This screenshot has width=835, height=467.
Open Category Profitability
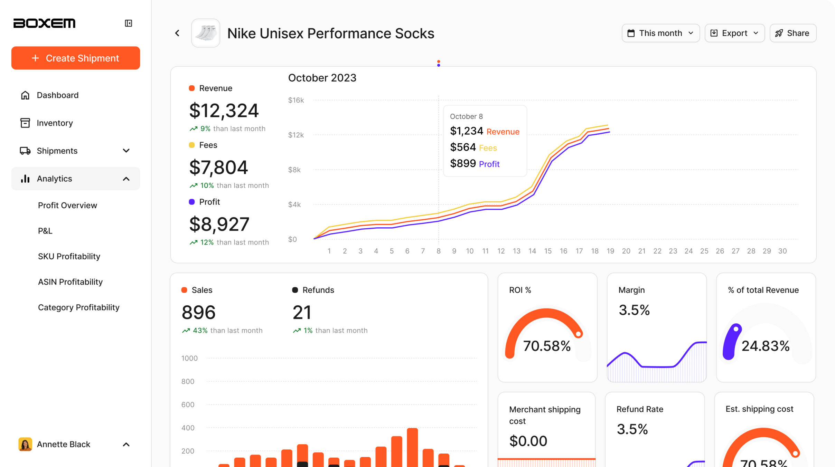(x=78, y=307)
